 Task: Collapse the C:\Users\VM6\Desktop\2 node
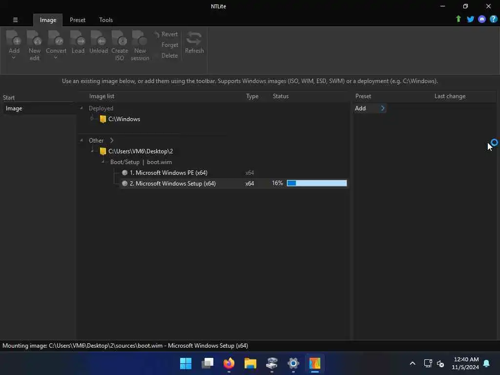point(92,151)
